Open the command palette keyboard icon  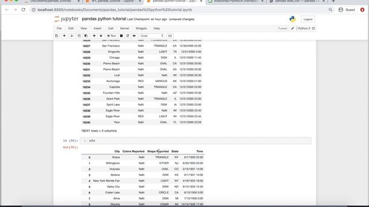(x=170, y=36)
